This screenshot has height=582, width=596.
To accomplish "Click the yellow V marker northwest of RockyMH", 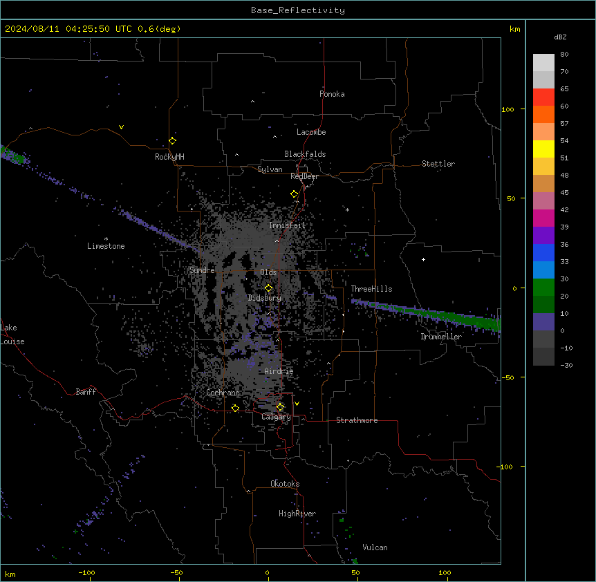I will coord(121,127).
